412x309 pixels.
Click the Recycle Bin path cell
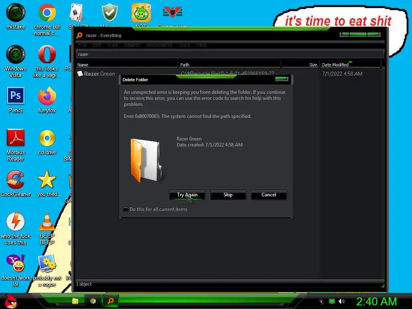(228, 73)
